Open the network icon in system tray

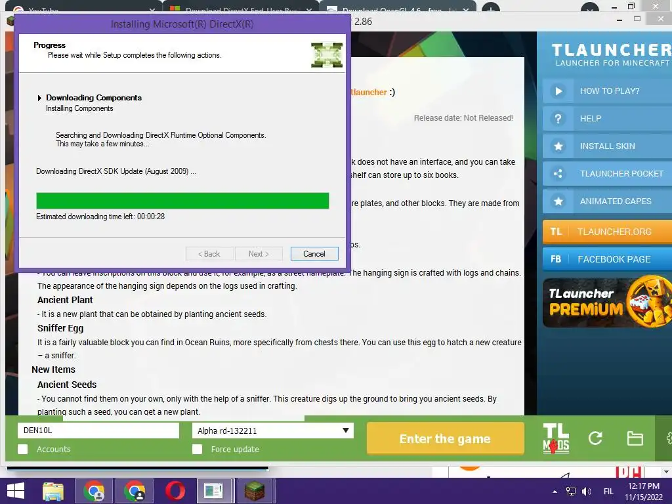point(571,492)
